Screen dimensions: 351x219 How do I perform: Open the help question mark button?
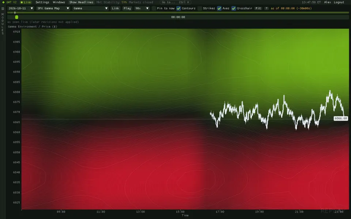coord(267,8)
